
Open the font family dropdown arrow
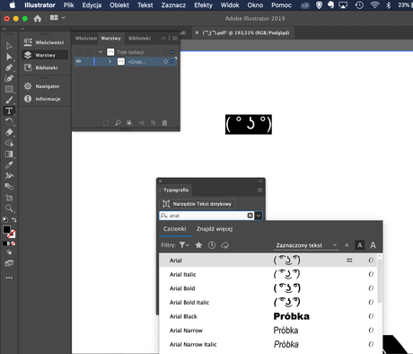click(259, 216)
